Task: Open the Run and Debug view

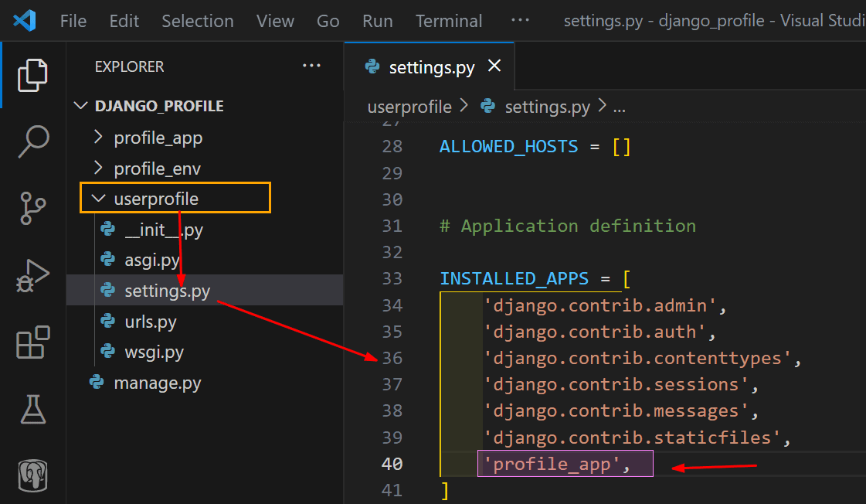Action: [x=33, y=276]
